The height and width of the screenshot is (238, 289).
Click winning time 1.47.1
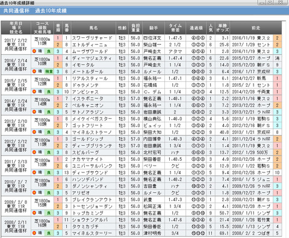click(175, 78)
